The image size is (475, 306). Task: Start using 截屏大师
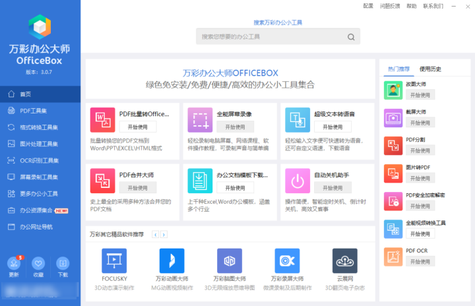pos(420,123)
